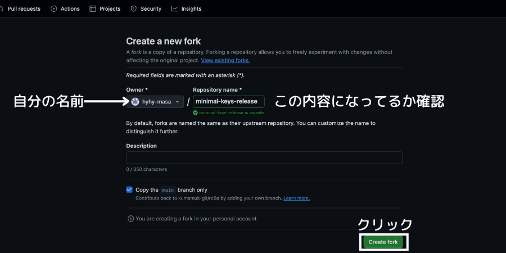The image size is (506, 253).
Task: Open the Pull requests tab
Action: pyautogui.click(x=24, y=9)
